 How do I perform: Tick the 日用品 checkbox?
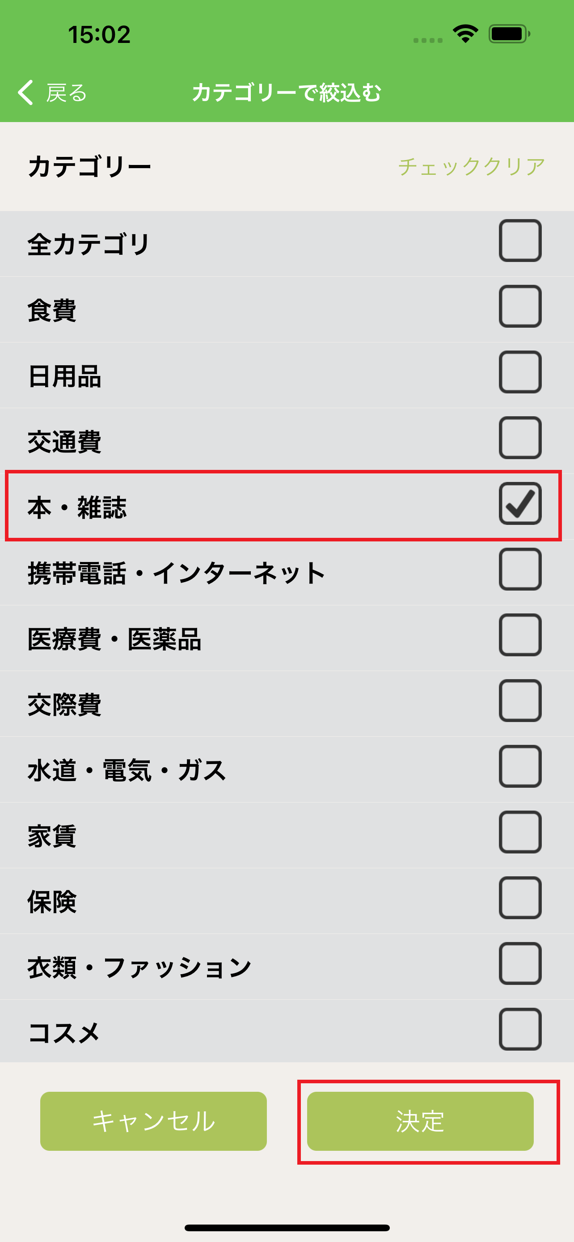(519, 372)
